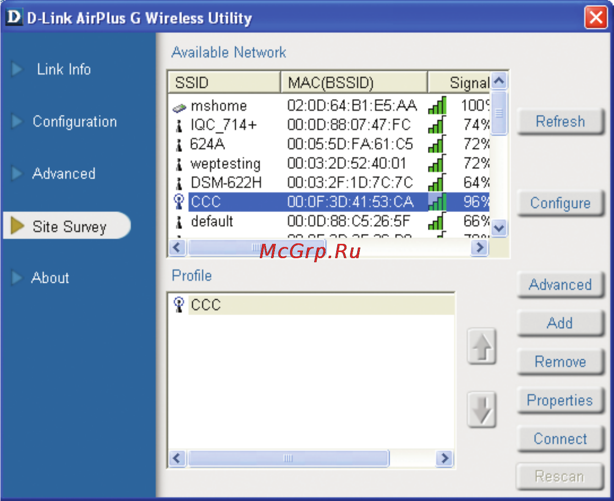Click MAC address 00:0D:88:C5:26:5F
Screen dimensions: 614x501
coord(349,221)
